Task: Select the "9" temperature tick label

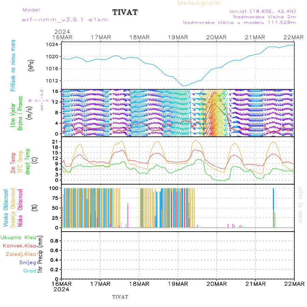Action: [x=57, y=164]
